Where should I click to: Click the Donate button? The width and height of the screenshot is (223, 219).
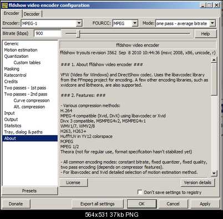pyautogui.click(x=16, y=204)
